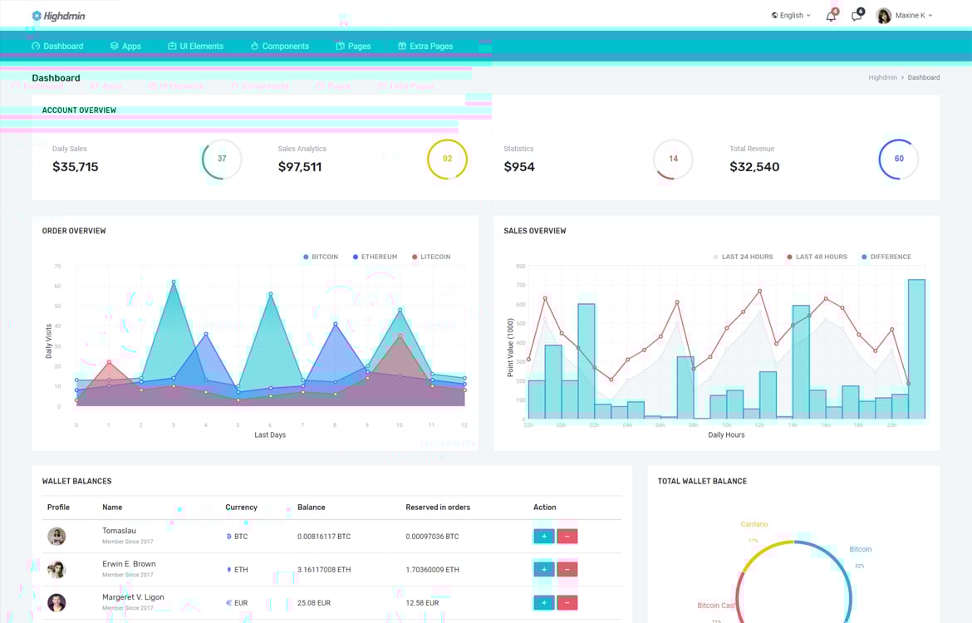
Task: Click the ETH currency icon
Action: 228,570
